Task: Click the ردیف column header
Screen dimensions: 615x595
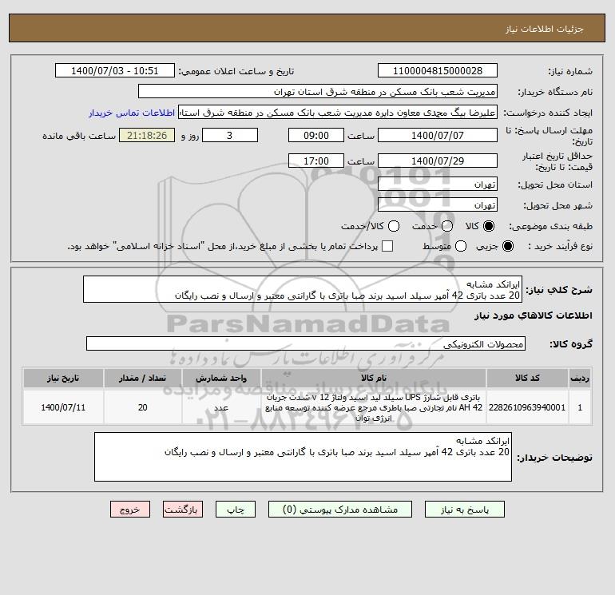Action: pos(580,378)
